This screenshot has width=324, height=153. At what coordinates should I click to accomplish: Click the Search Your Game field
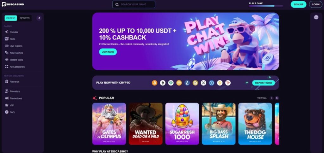pyautogui.click(x=134, y=4)
